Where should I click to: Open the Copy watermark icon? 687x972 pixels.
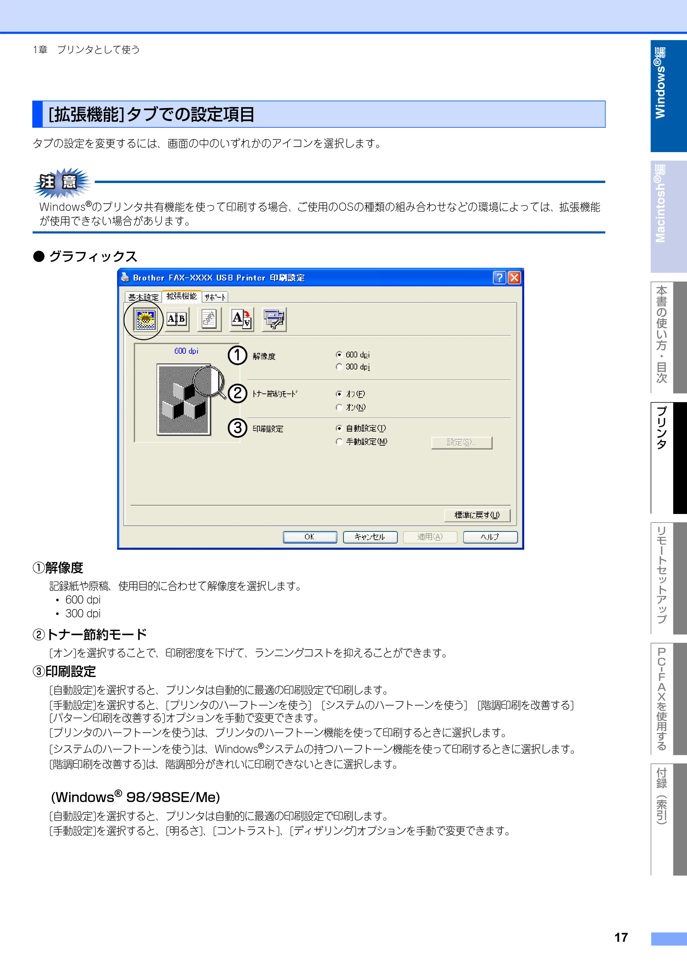209,319
